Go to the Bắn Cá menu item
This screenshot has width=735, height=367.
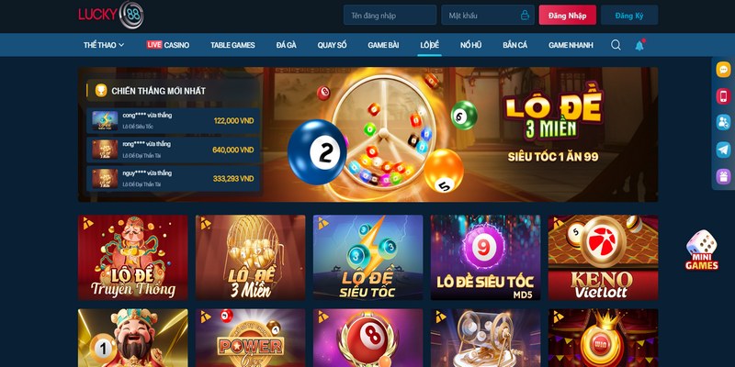(x=514, y=45)
